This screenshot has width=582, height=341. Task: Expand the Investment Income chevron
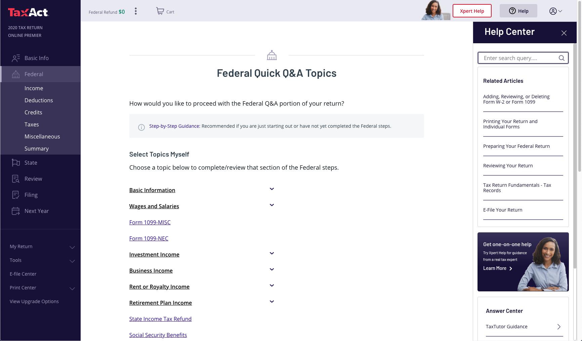click(272, 253)
